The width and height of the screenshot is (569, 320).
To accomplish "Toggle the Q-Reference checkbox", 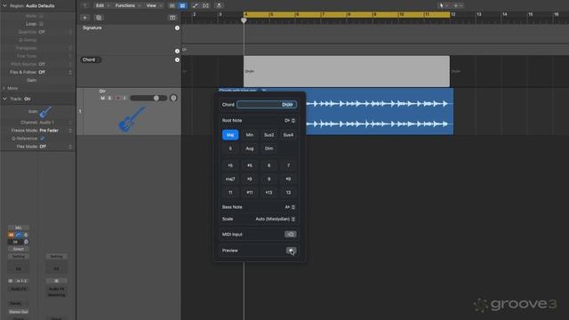I will coord(42,139).
